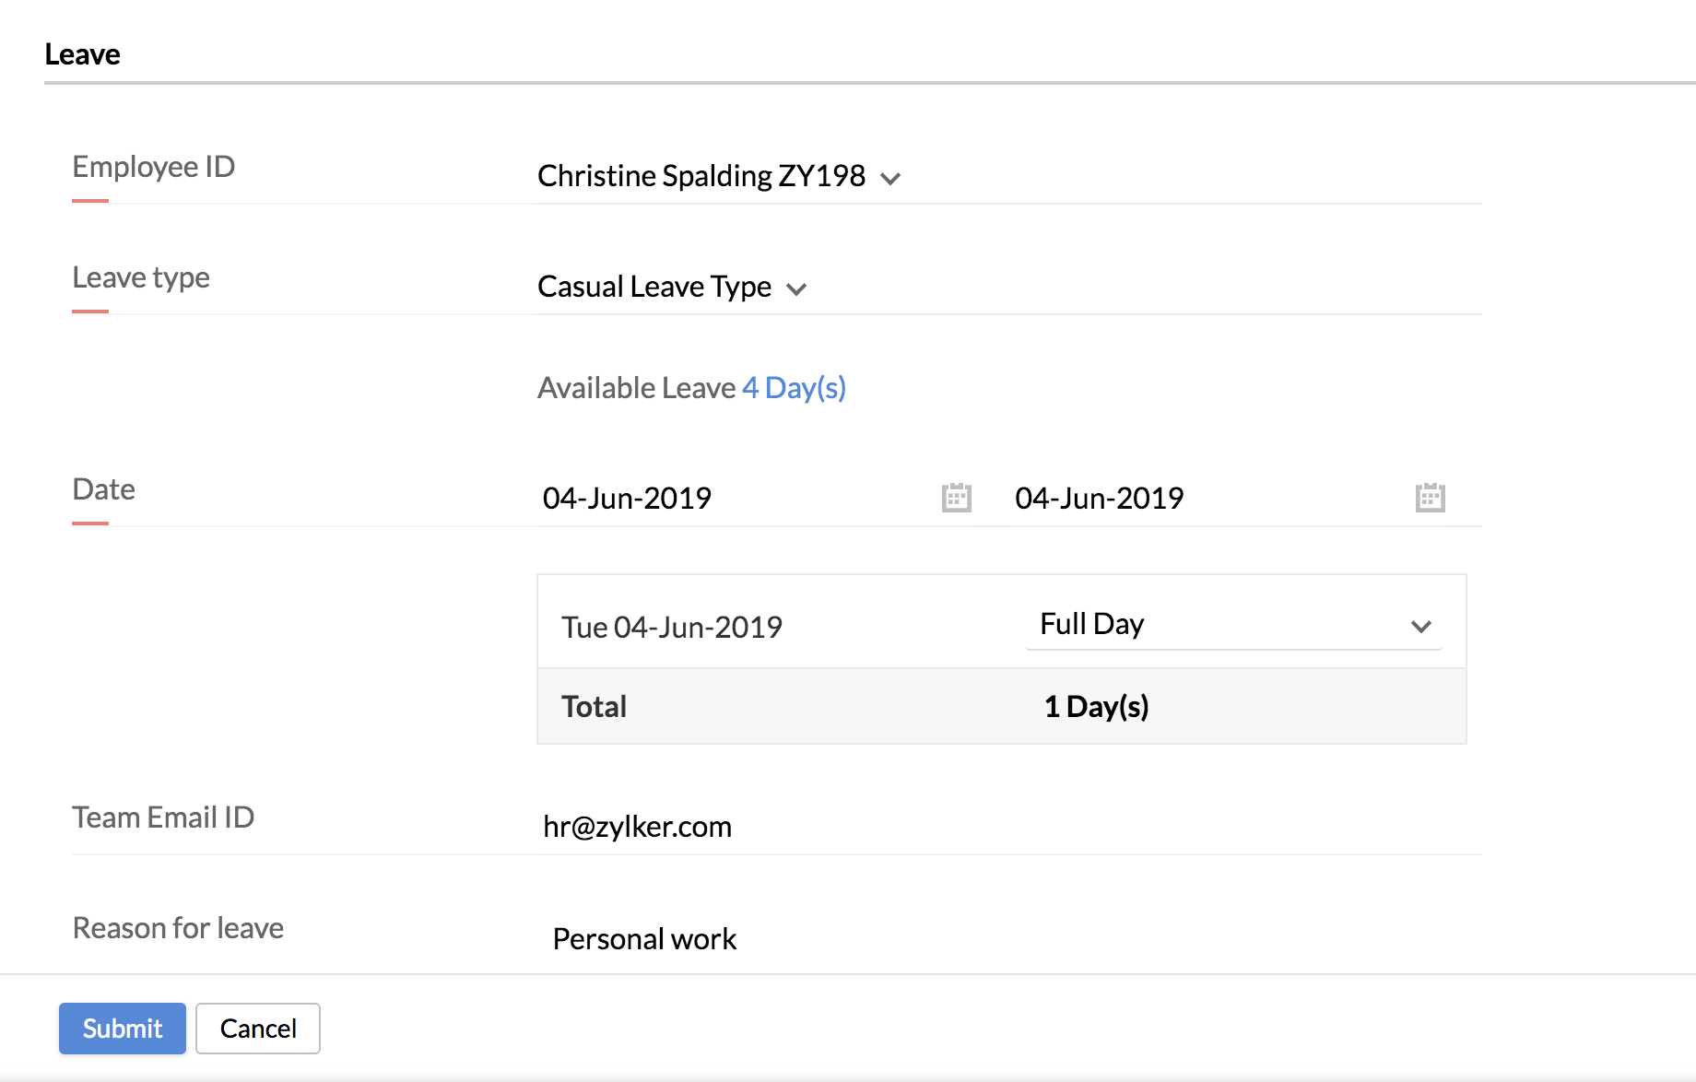Select the Tue 04-Jun-2019 row text
Image resolution: width=1696 pixels, height=1082 pixels.
coord(672,628)
